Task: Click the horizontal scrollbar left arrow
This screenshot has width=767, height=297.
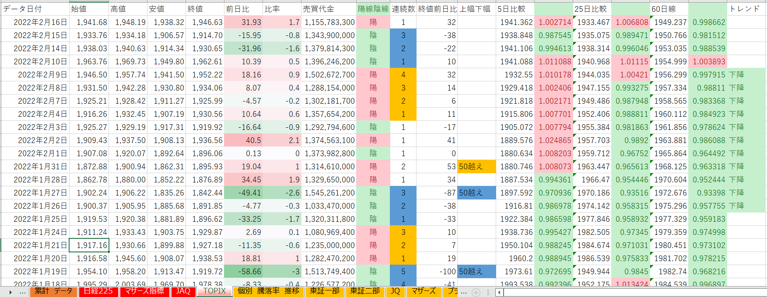Action: coord(499,292)
